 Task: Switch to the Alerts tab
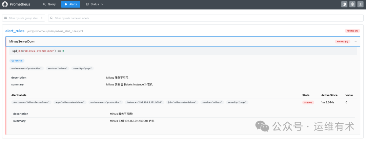[x=70, y=4]
